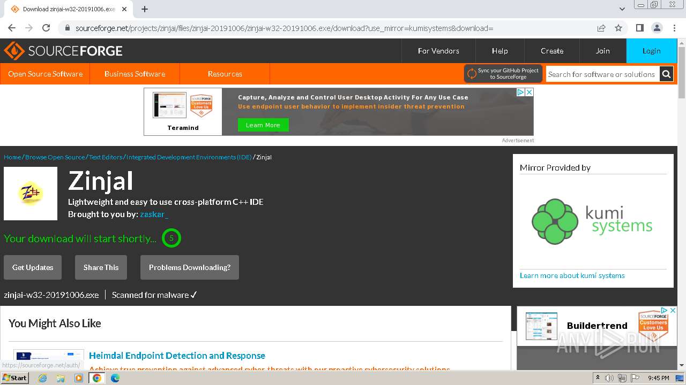Open zaskar_ author profile link
Image resolution: width=686 pixels, height=385 pixels.
[154, 214]
